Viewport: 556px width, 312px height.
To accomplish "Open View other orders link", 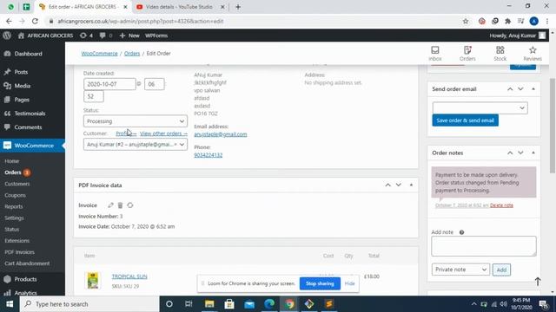I will click(x=163, y=133).
